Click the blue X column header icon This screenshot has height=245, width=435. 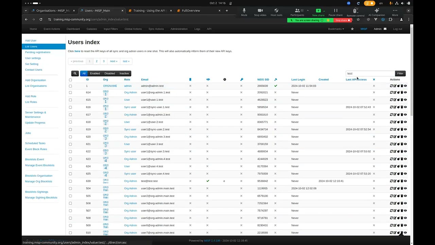[x=374, y=80]
